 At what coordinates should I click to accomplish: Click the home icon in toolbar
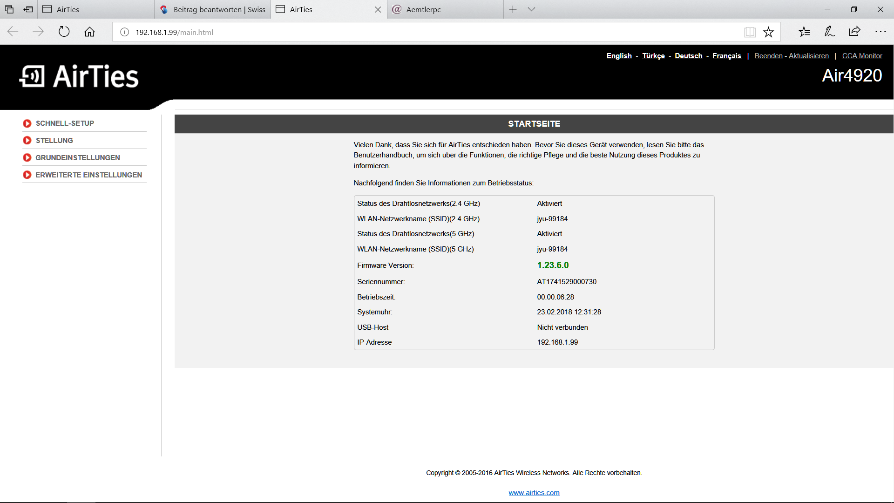tap(89, 32)
